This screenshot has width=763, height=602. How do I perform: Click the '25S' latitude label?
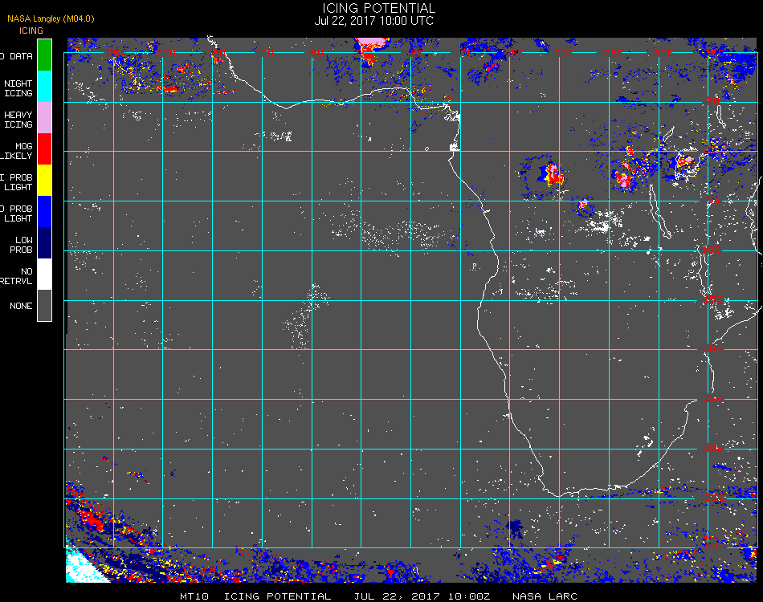coord(713,398)
